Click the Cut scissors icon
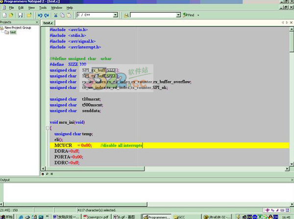This screenshot has height=219, width=294. point(56,15)
